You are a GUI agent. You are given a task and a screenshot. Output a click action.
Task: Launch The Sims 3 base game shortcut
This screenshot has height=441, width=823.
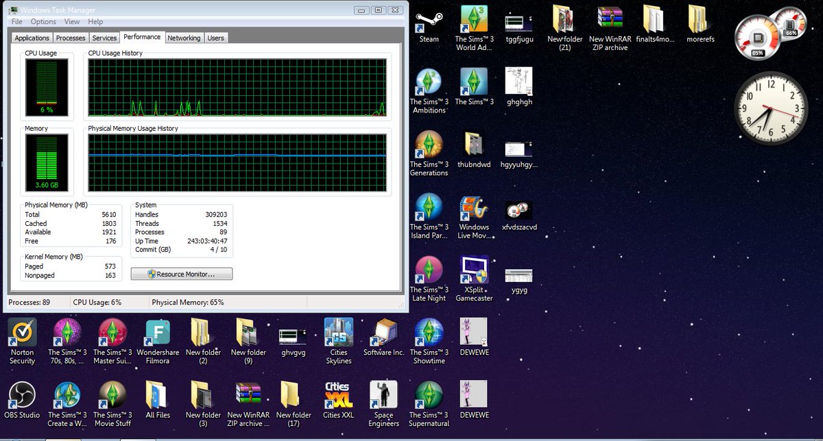(475, 87)
